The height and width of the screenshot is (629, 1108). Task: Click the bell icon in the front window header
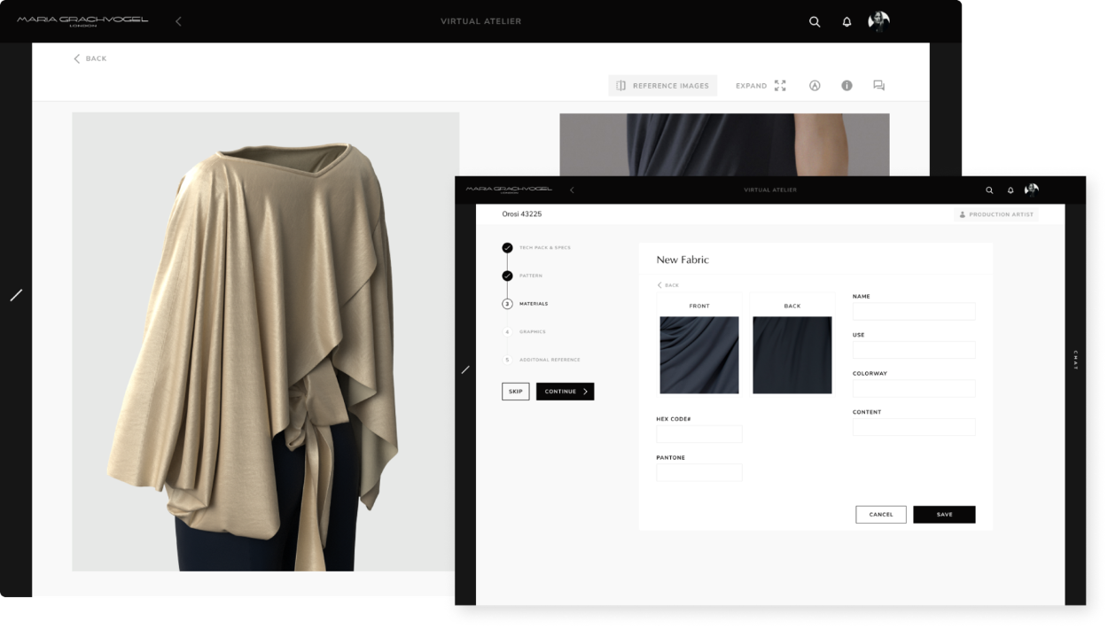tap(1010, 190)
